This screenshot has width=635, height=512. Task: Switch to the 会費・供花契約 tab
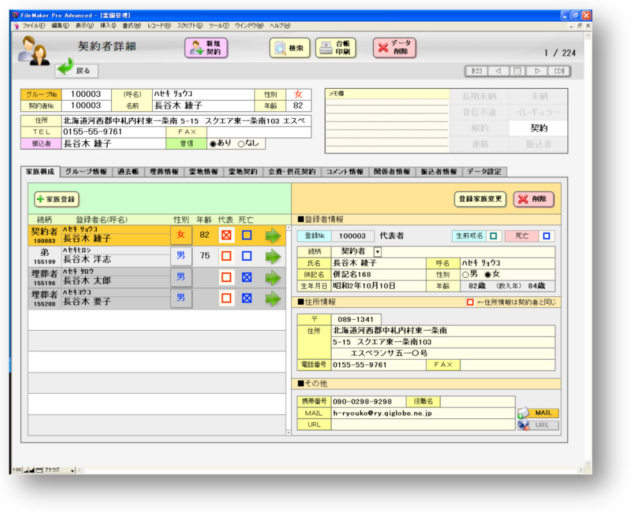coord(291,172)
